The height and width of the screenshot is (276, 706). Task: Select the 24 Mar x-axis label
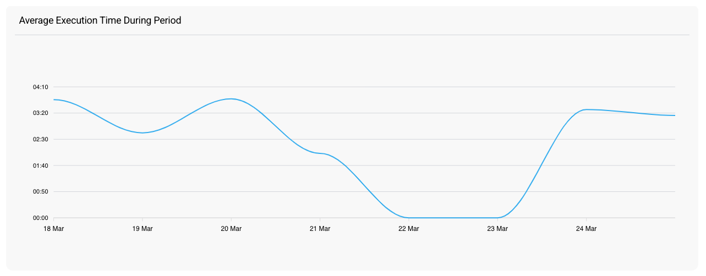click(586, 229)
